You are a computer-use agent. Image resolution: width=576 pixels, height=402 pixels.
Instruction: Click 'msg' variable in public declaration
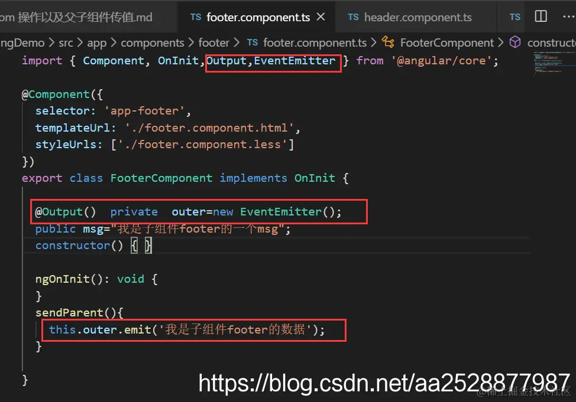coord(93,229)
